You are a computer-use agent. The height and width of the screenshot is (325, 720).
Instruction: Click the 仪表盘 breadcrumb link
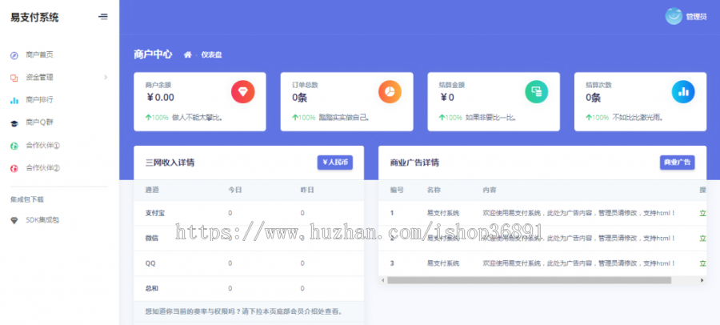[x=211, y=54]
